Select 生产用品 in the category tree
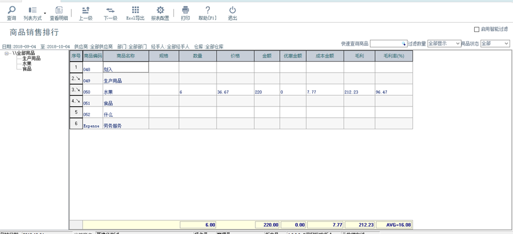The height and width of the screenshot is (234, 513). click(31, 58)
